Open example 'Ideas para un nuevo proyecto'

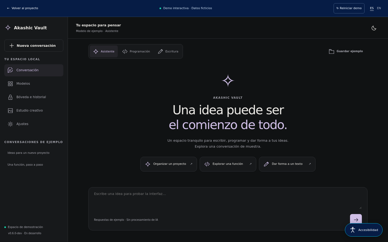click(x=29, y=153)
